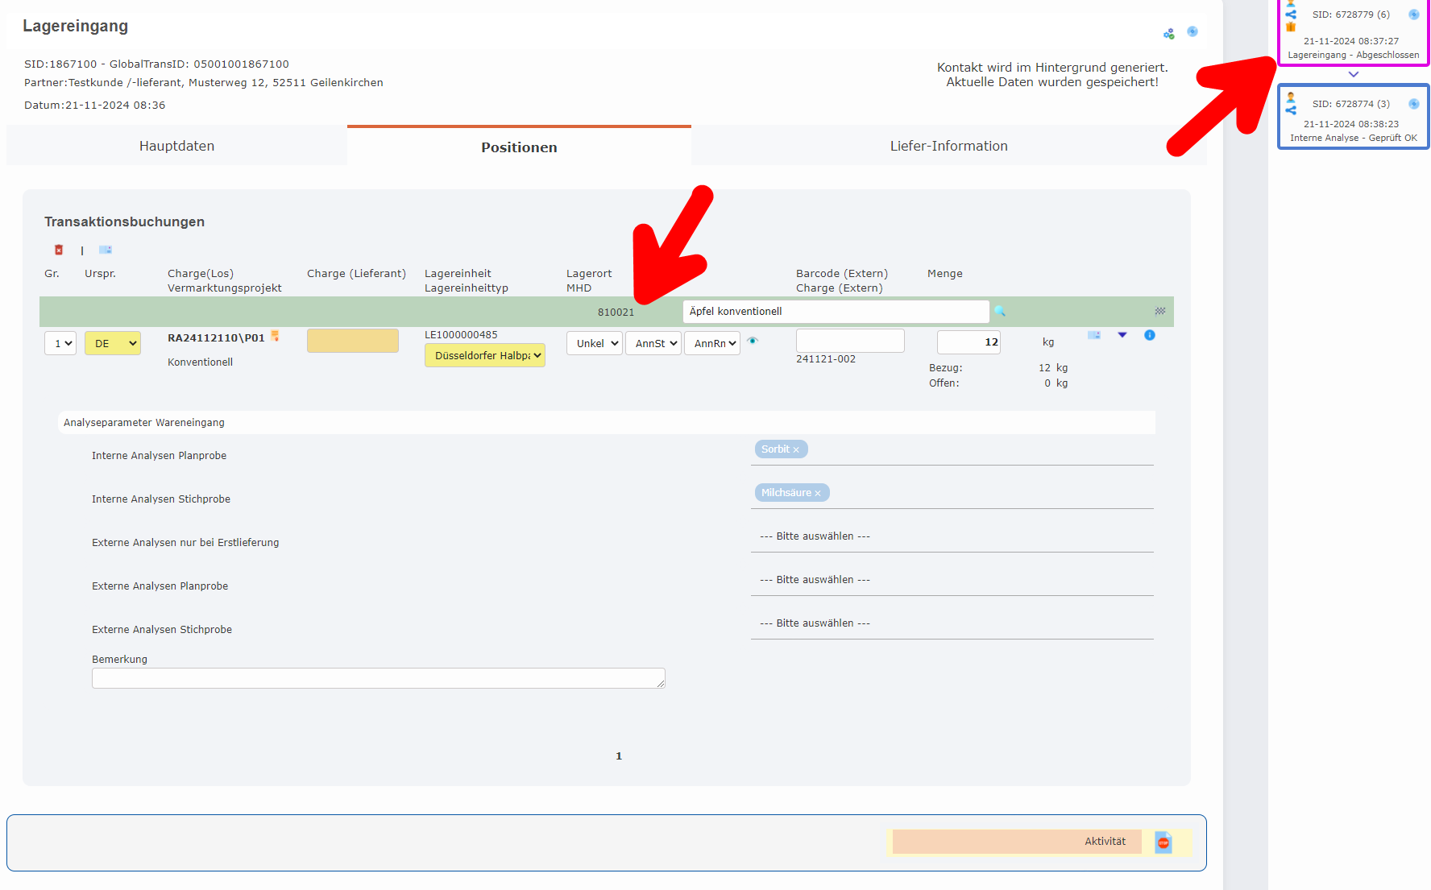Screen dimensions: 1431x890
Task: Remove the Sorbit analysis tag
Action: coord(795,449)
